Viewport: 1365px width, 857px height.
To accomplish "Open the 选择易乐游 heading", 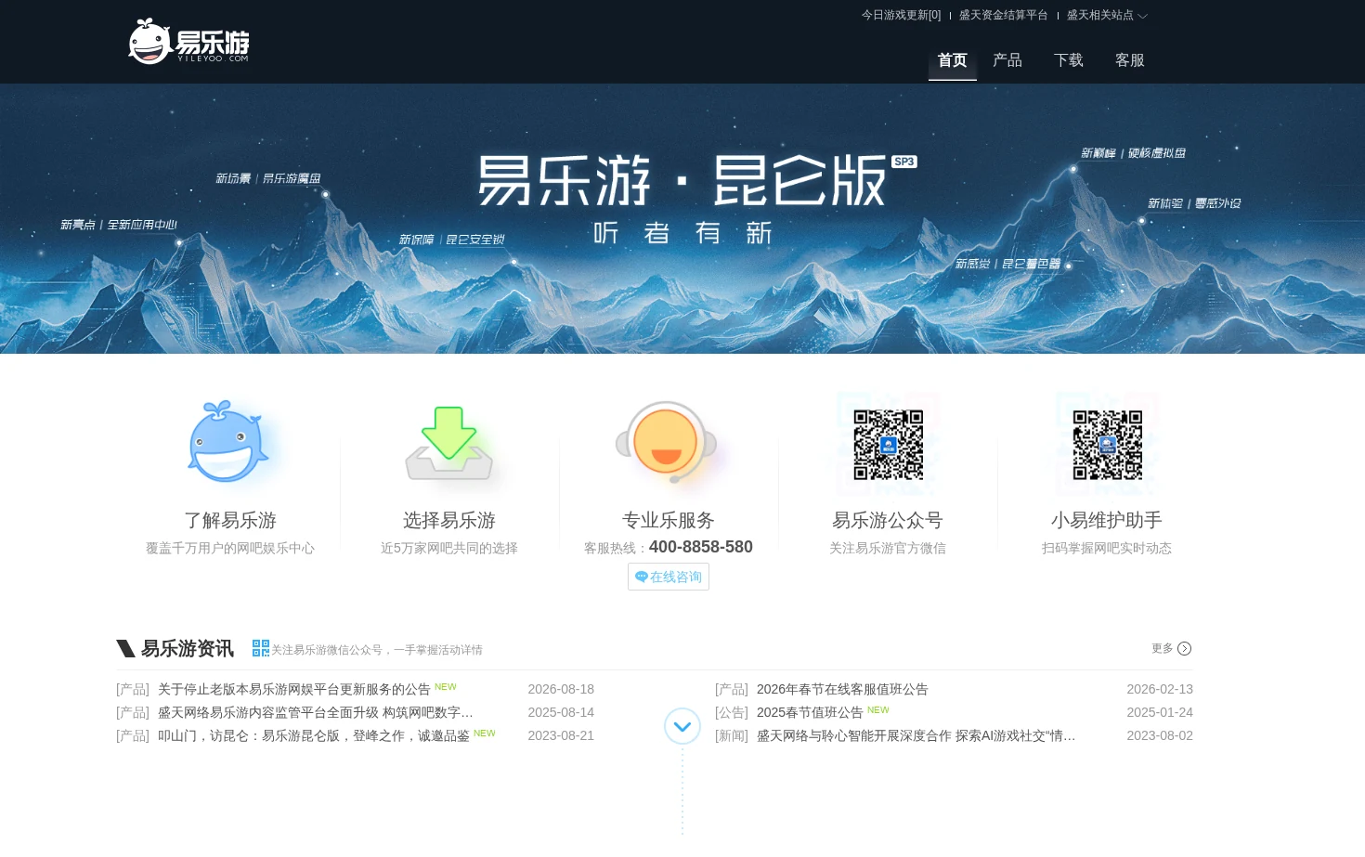I will coord(449,520).
